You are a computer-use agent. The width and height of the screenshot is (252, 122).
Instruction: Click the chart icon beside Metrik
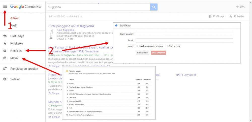coord(5,58)
